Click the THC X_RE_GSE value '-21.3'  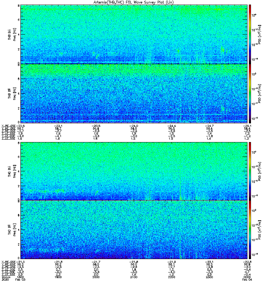20,262
